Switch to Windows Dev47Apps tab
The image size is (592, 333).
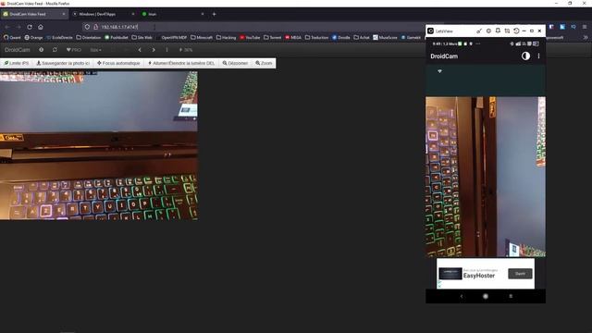(104, 14)
